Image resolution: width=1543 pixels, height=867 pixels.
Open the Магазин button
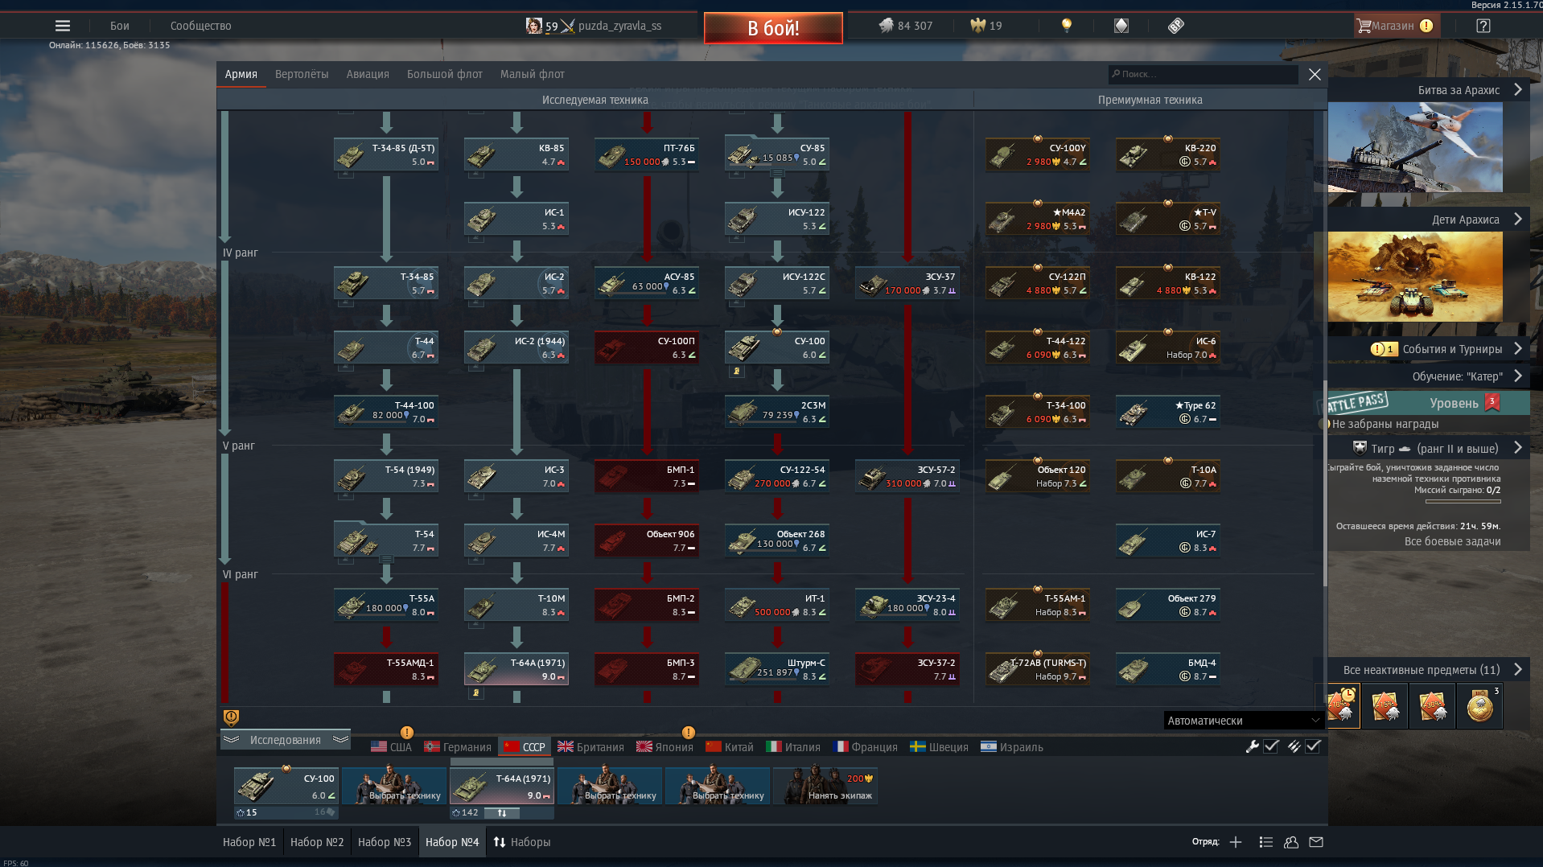pos(1397,26)
